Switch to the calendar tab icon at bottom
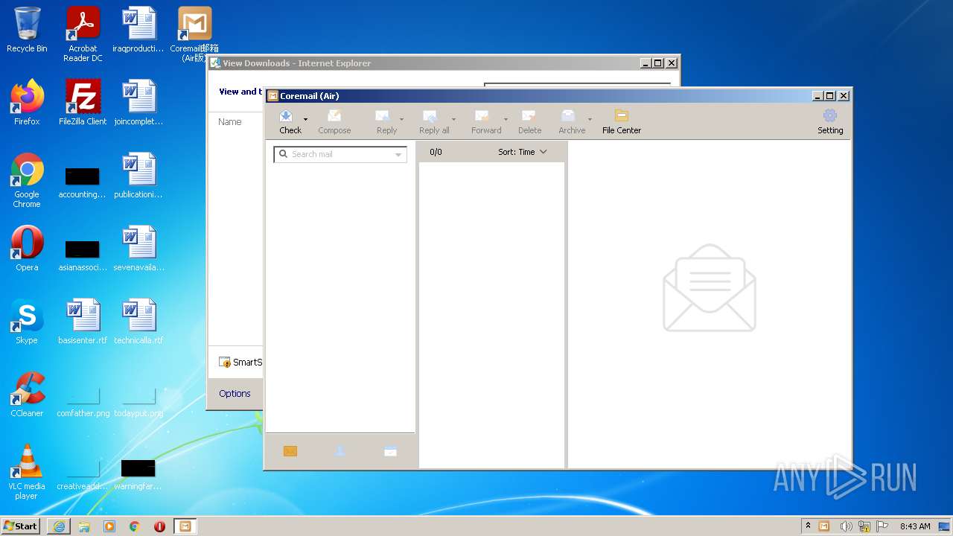The image size is (953, 536). click(390, 451)
